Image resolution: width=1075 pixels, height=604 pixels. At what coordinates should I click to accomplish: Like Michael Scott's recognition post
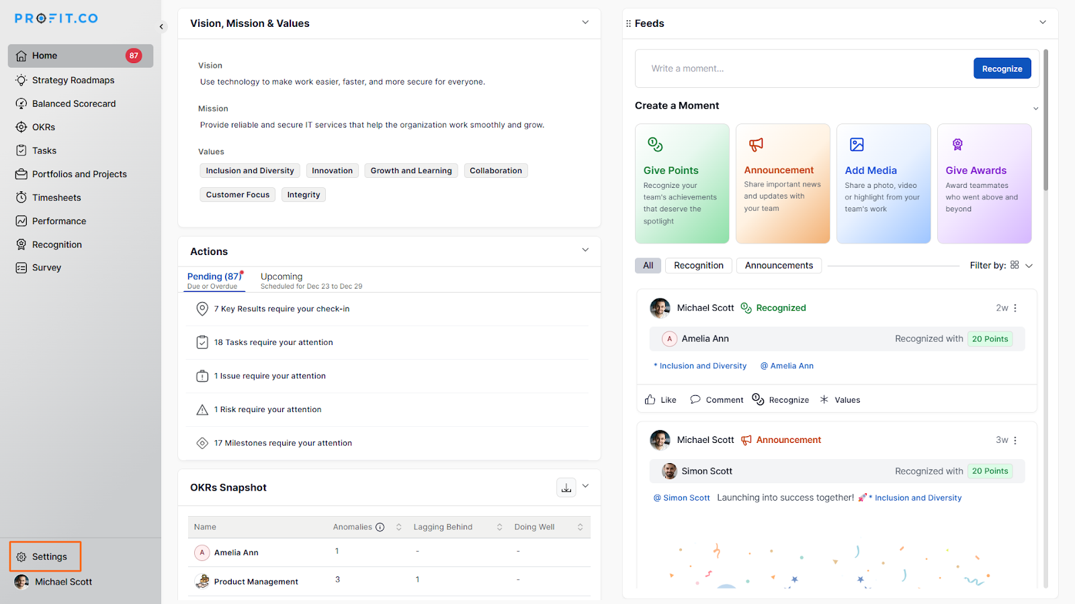click(660, 400)
